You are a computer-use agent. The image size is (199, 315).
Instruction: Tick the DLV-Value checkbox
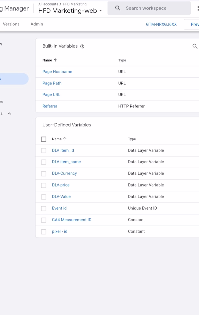coord(44,197)
